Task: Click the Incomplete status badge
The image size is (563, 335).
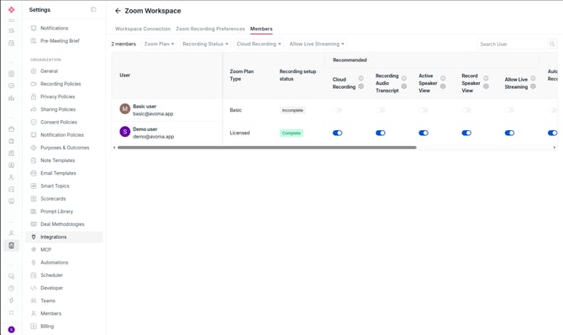Action: click(x=292, y=110)
